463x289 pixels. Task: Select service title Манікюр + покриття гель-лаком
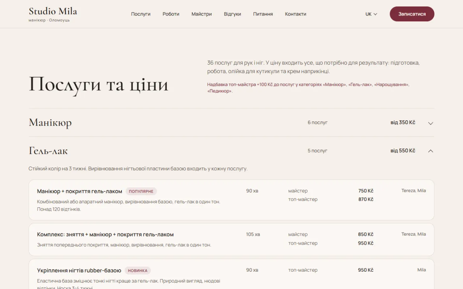pyautogui.click(x=80, y=191)
